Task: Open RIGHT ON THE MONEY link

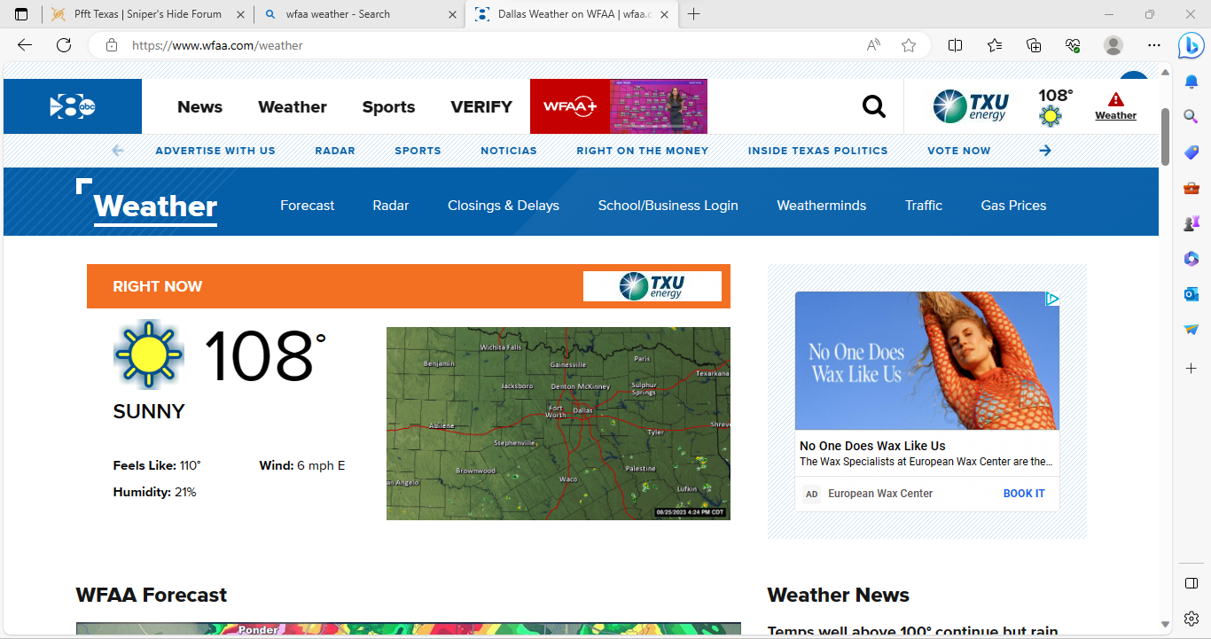Action: point(643,151)
